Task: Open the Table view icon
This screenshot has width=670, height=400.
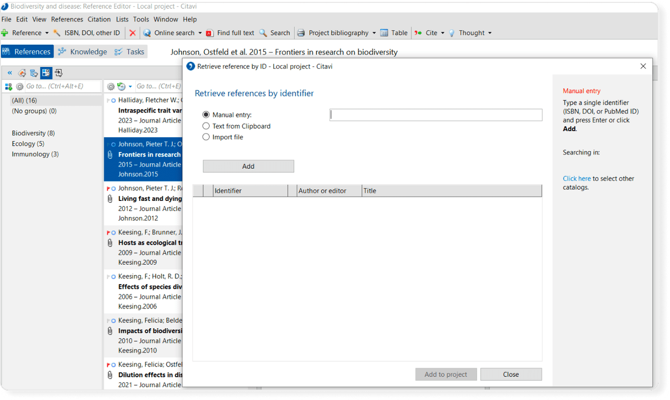Action: 385,33
